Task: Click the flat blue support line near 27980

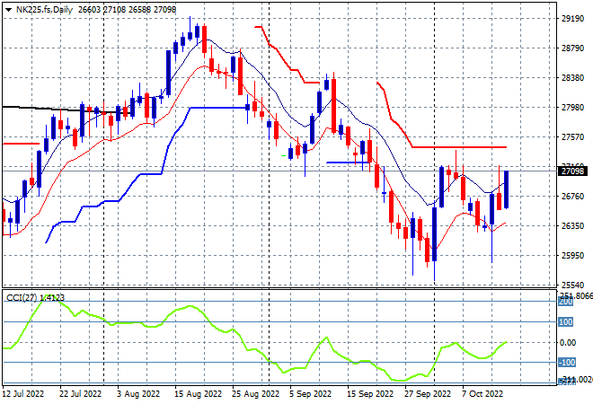Action: (x=218, y=108)
